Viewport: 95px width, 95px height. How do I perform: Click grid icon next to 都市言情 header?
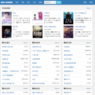click(x=64, y=43)
